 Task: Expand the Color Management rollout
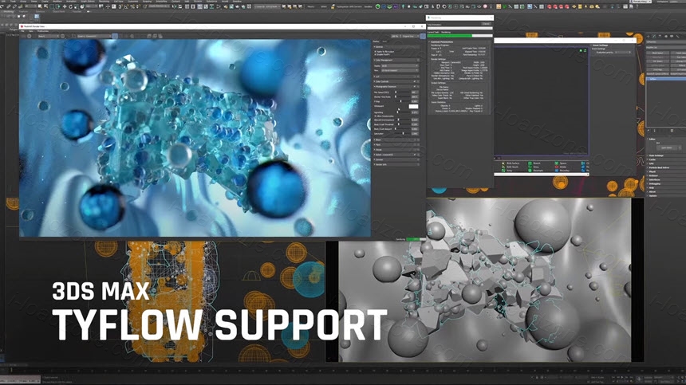click(x=396, y=60)
